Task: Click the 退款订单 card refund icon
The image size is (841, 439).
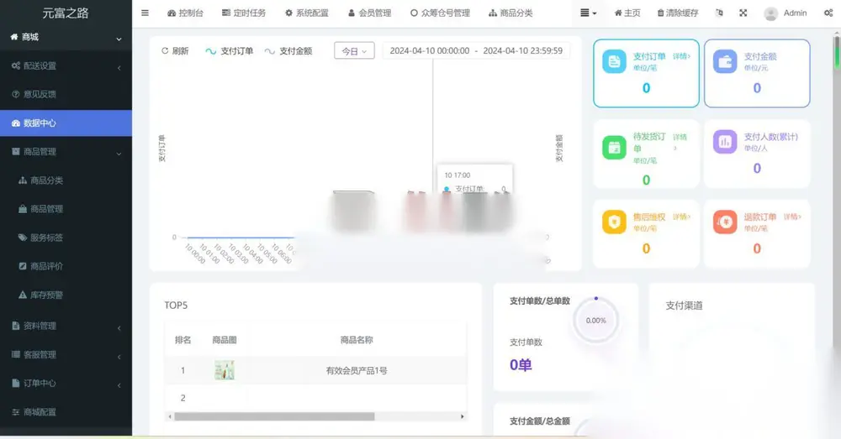Action: pos(725,222)
